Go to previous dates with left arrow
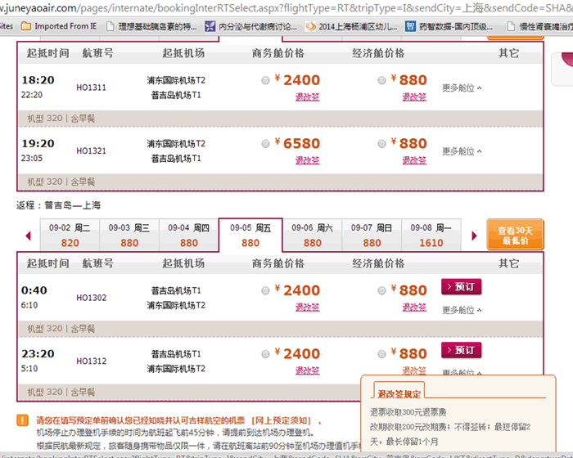Screen dimensions: 573x458 click(x=28, y=236)
